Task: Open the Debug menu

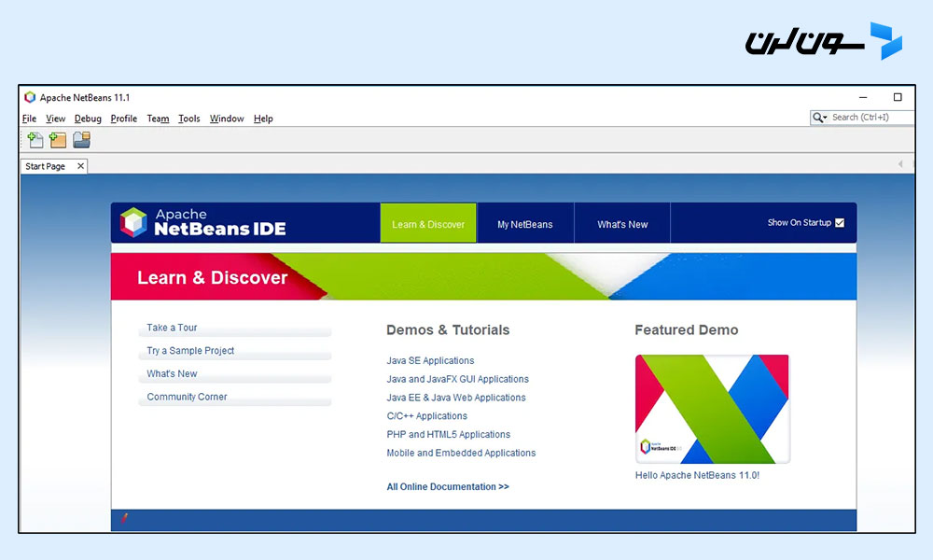Action: pyautogui.click(x=87, y=119)
